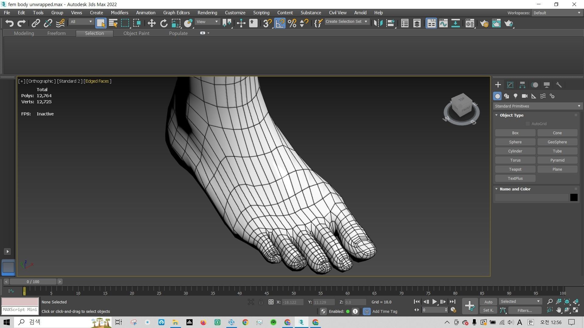Click the Render Production teapot
This screenshot has width=584, height=328.
coord(509,23)
